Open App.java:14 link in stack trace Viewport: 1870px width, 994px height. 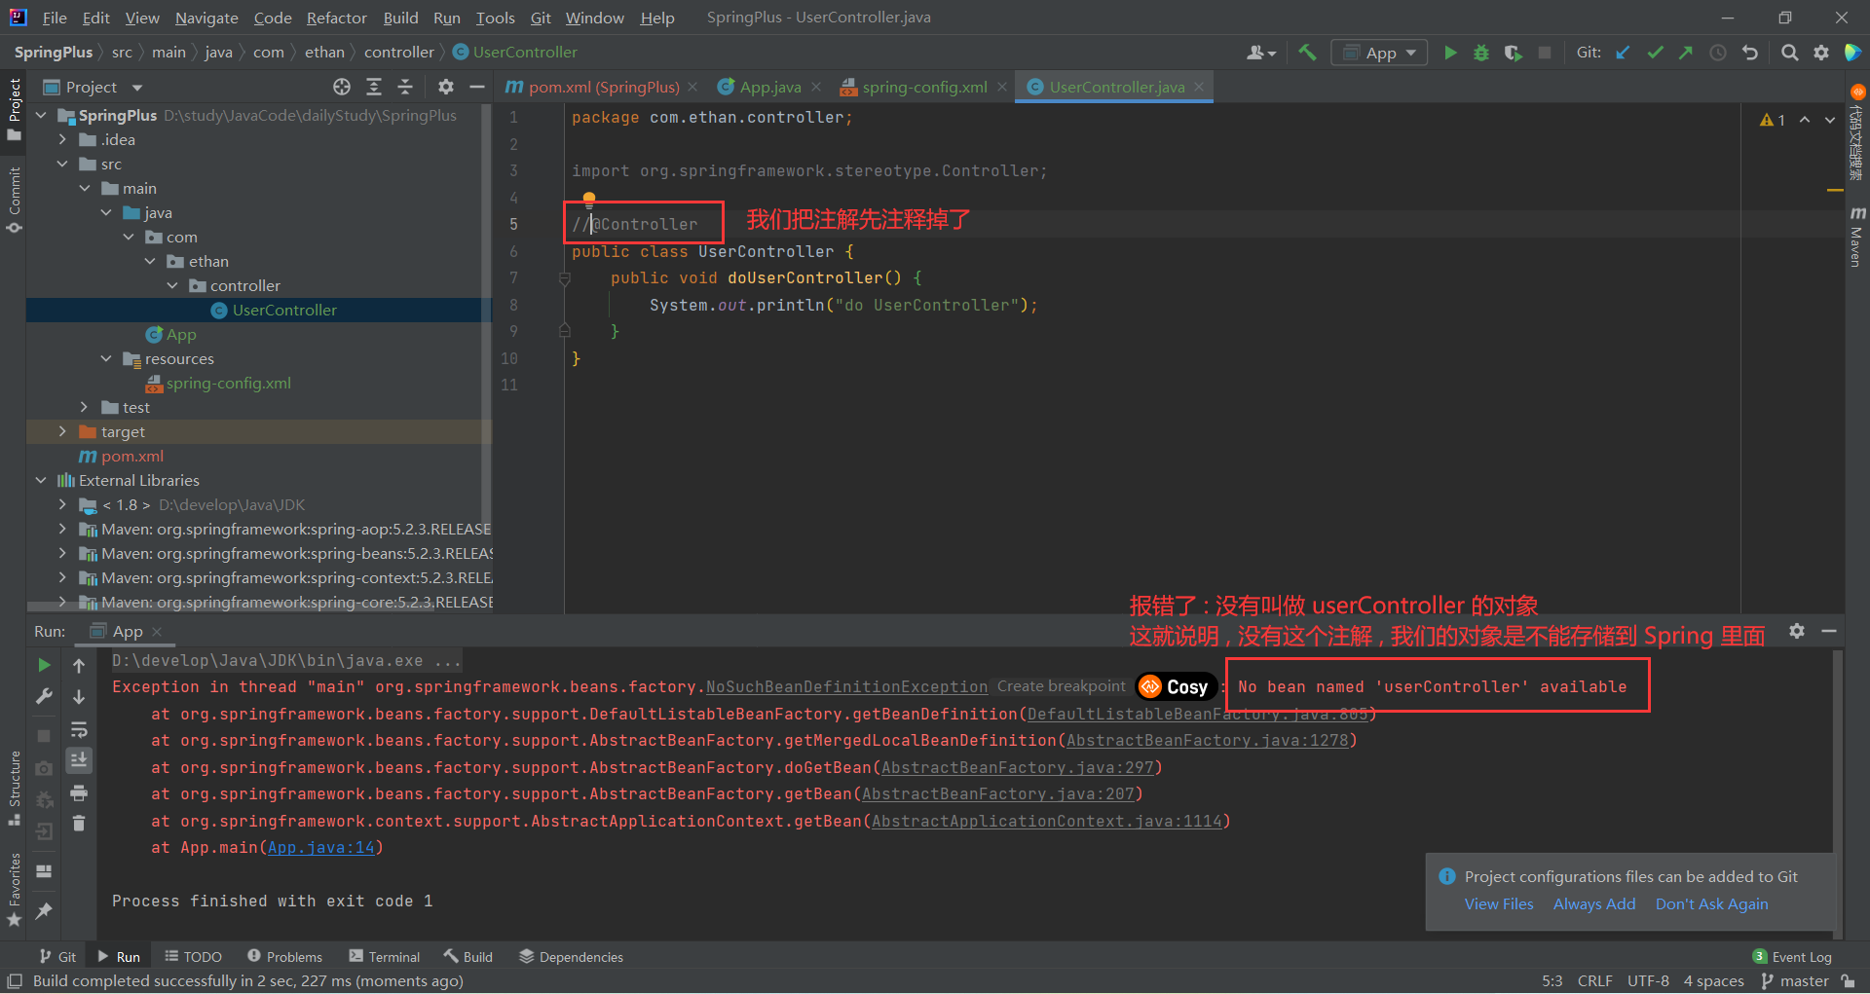pyautogui.click(x=321, y=847)
